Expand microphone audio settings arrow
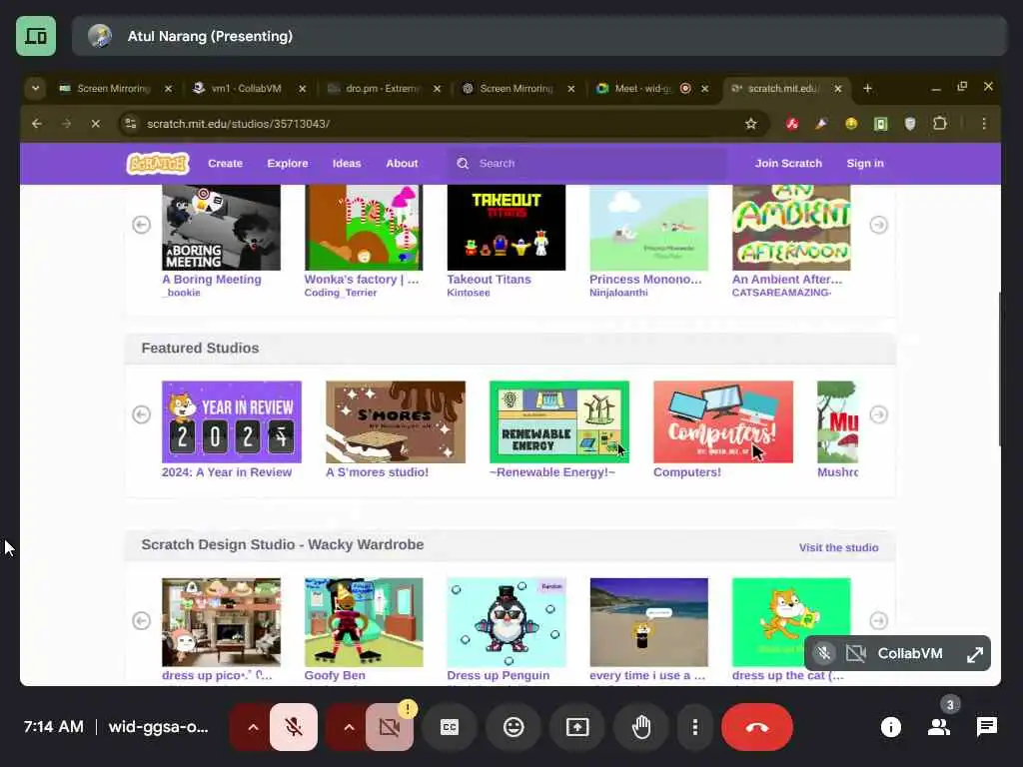 [x=253, y=727]
